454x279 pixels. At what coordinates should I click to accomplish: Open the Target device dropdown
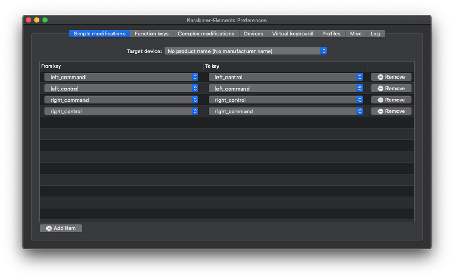[245, 51]
